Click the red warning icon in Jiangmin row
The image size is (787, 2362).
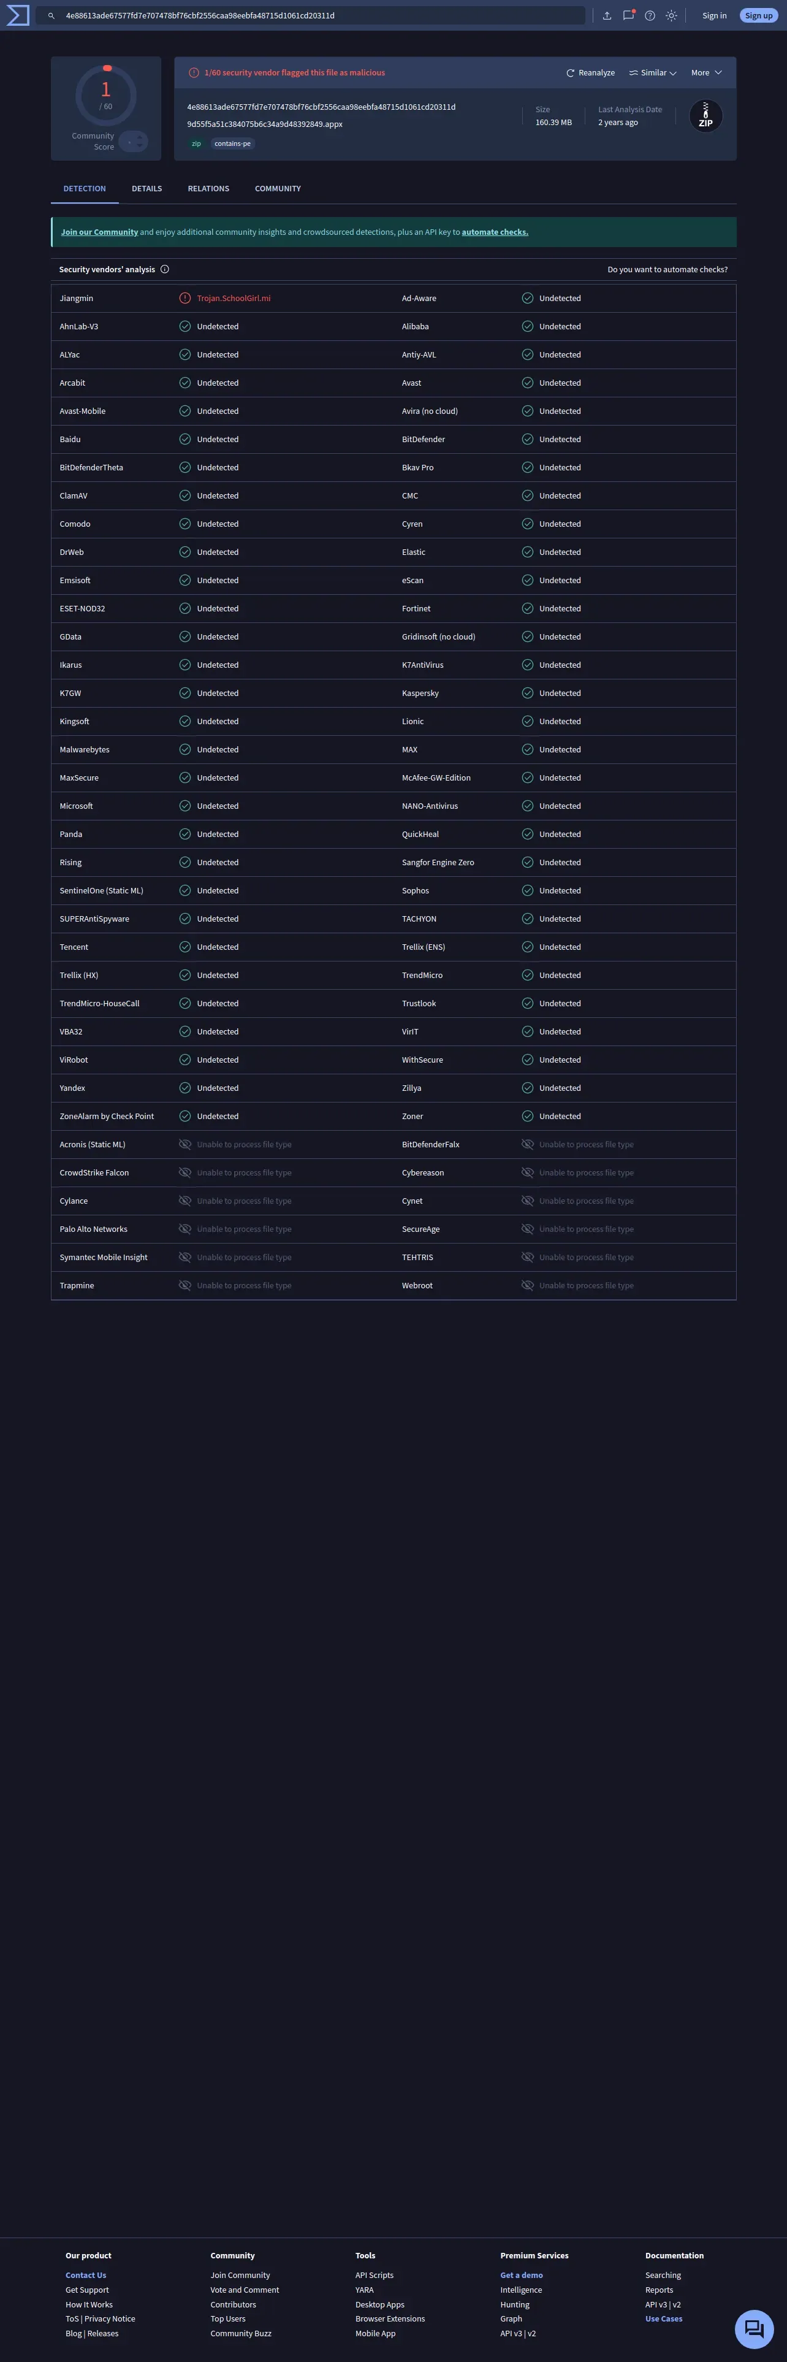(185, 298)
